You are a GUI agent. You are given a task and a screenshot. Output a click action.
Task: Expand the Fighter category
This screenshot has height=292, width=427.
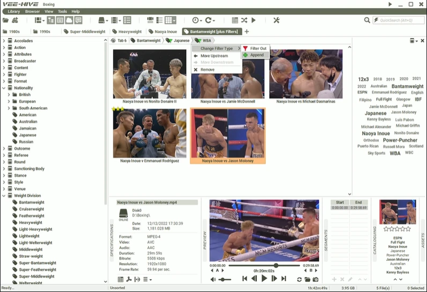point(4,74)
